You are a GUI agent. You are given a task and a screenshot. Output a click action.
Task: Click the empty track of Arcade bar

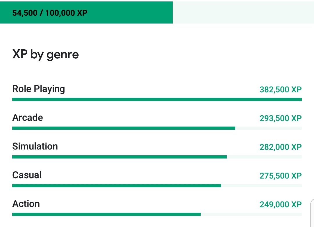click(269, 128)
